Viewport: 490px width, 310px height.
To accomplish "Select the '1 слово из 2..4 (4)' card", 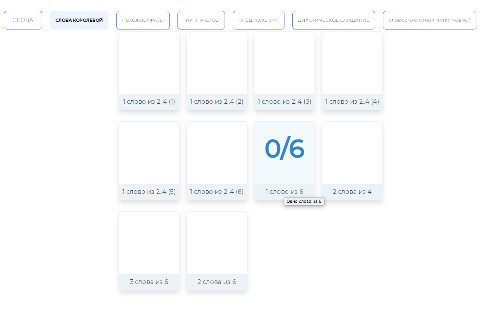I will coord(352,71).
